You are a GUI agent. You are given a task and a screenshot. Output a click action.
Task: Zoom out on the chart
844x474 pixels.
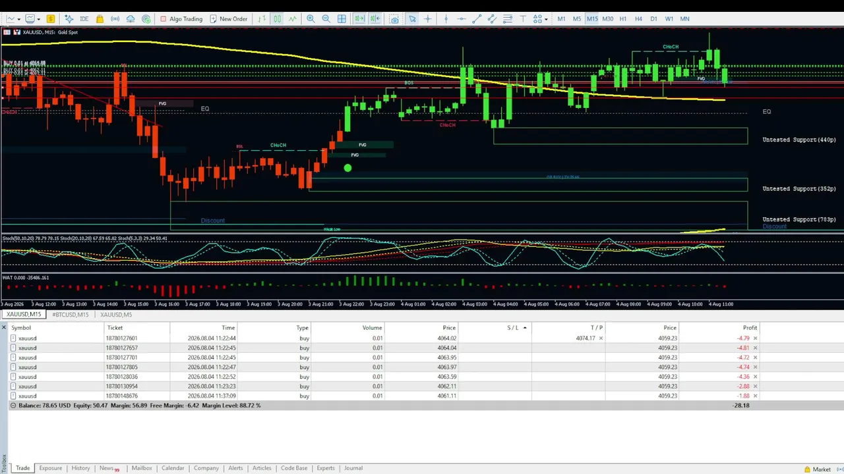tap(326, 19)
